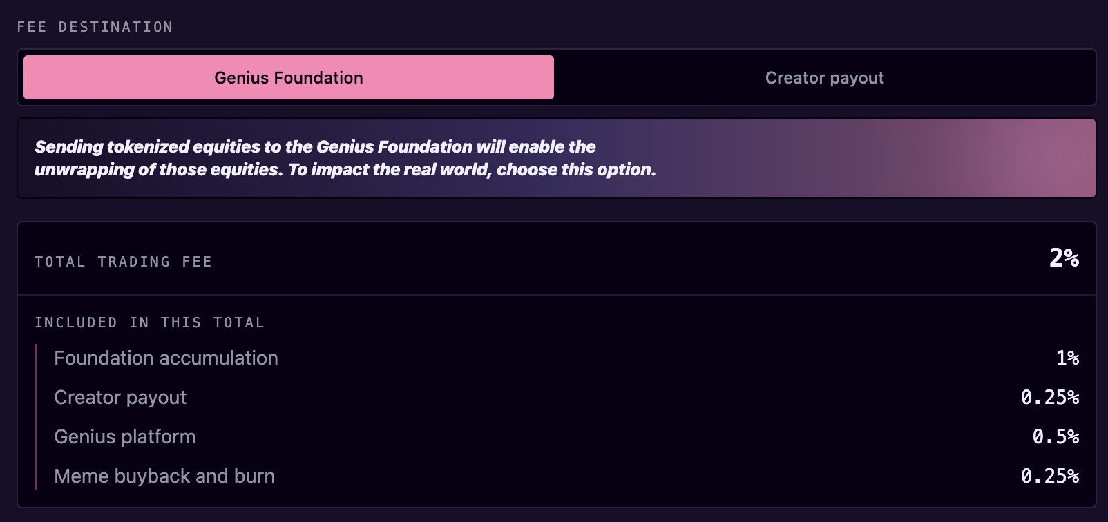Click the TOTAL TRADING FEE label
The height and width of the screenshot is (522, 1108).
tap(124, 262)
